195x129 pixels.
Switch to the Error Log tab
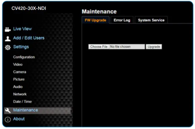pos(122,20)
